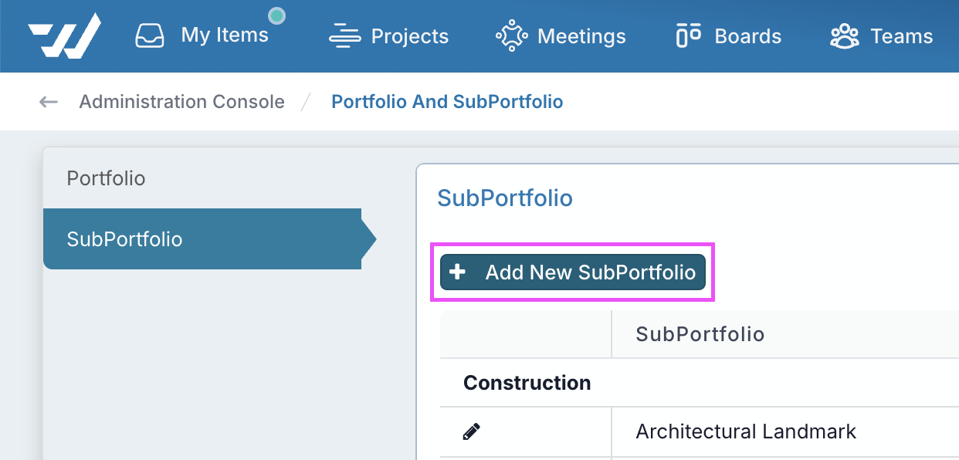Viewport: 959px width, 460px height.
Task: Open the Teams menu label
Action: (x=901, y=36)
